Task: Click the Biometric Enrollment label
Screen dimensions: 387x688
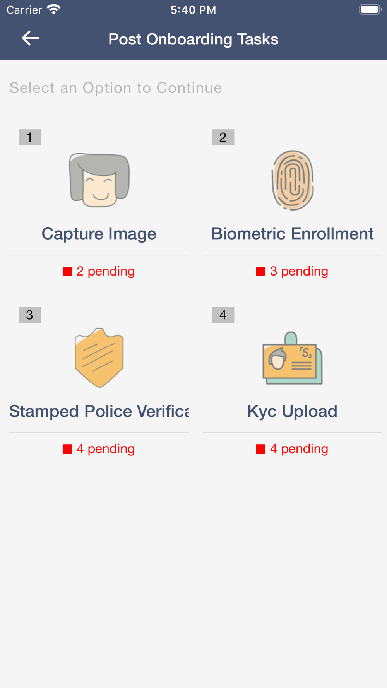Action: 293,234
